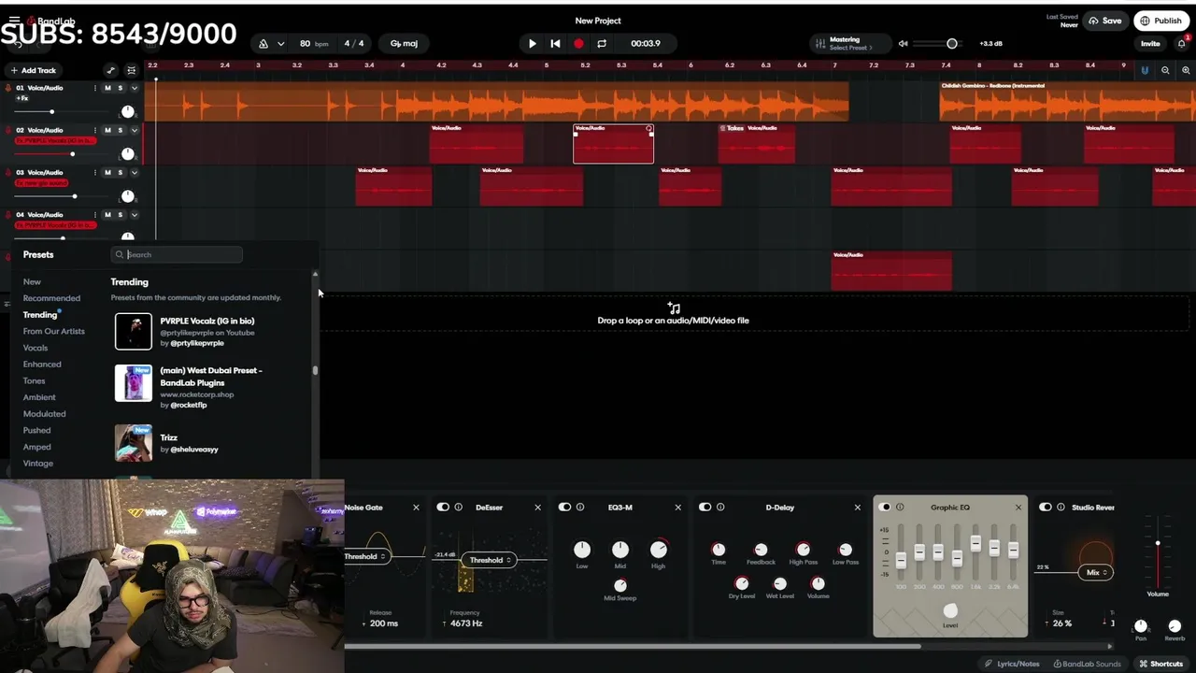Select the Ambient presets category

pos(39,397)
